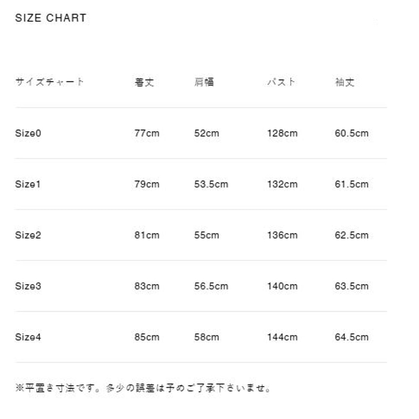This screenshot has height=419, width=419.
Task: Click the 肩幅 column header
Action: tap(204, 82)
